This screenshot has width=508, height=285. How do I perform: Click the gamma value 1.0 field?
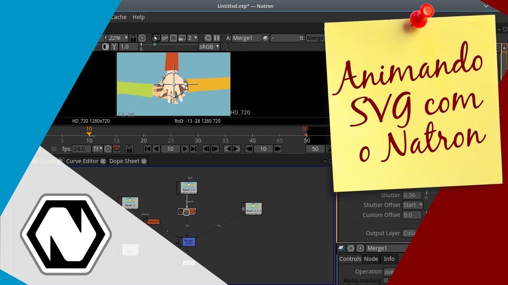click(x=129, y=47)
